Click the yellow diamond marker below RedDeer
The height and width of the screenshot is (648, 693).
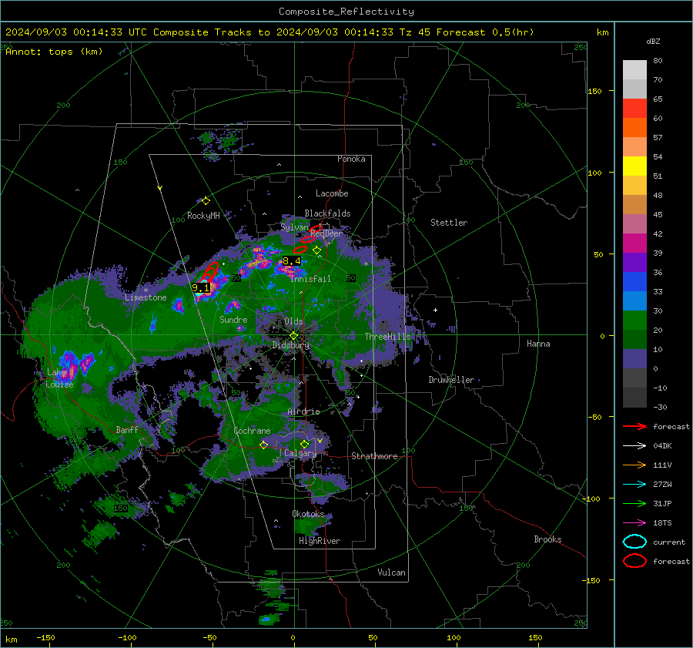316,250
